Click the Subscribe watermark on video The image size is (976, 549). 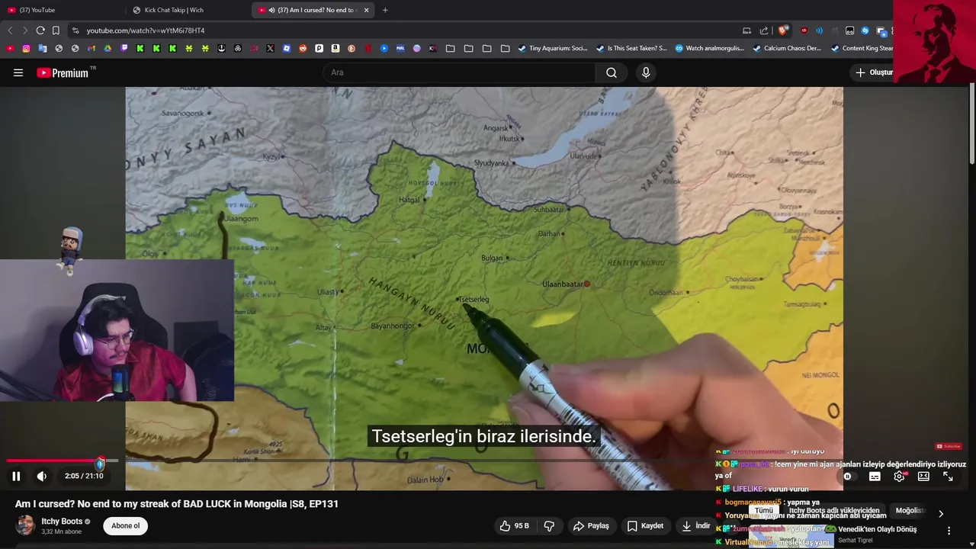[949, 446]
